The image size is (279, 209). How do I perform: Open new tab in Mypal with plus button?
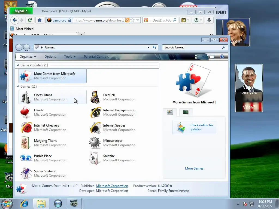81,34
